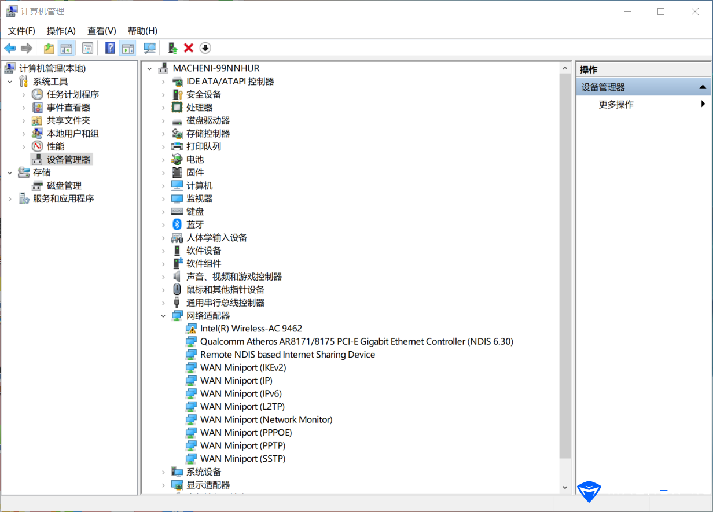Click the blue Help question-mark icon
The height and width of the screenshot is (512, 713).
point(110,48)
